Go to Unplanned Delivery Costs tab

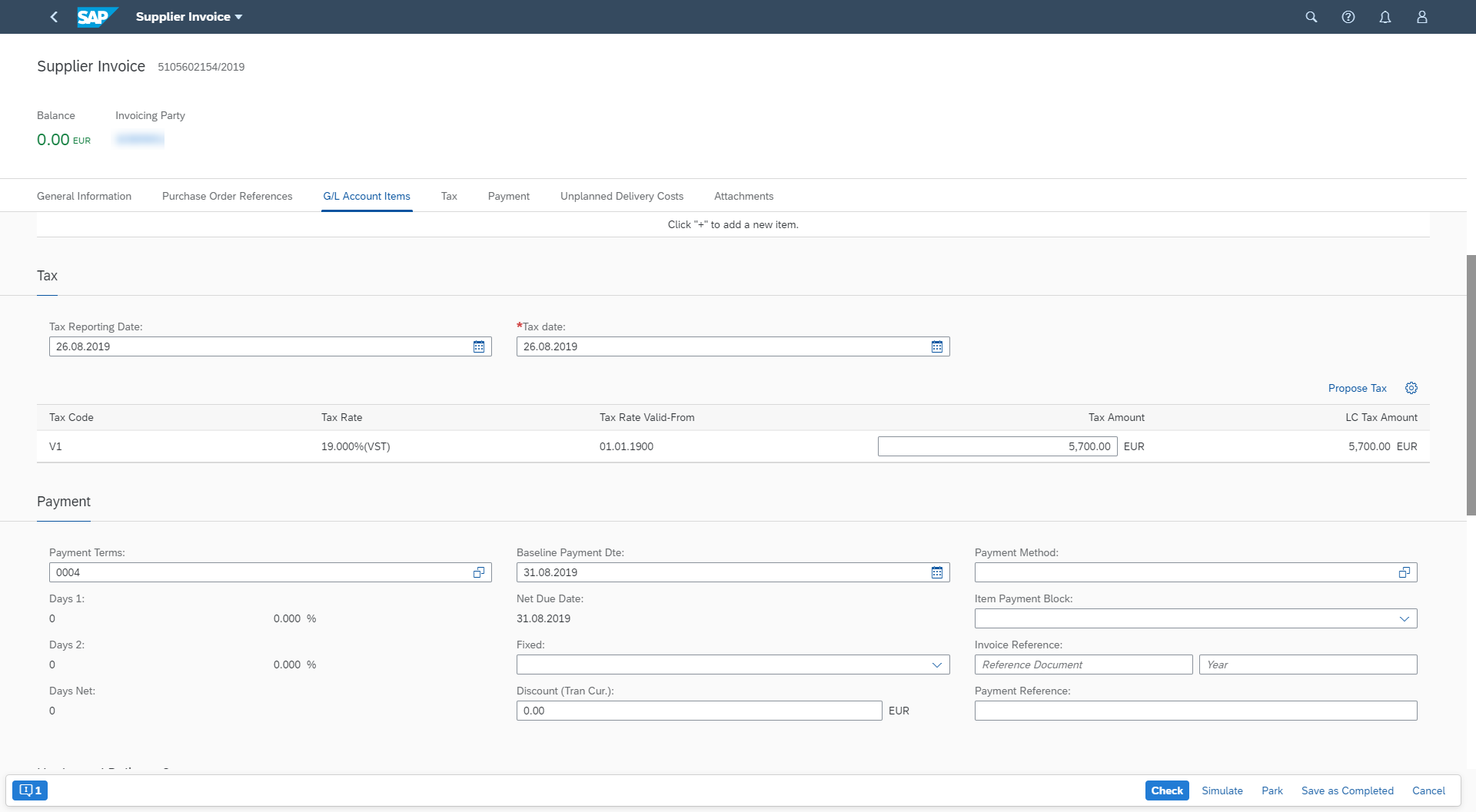[622, 196]
